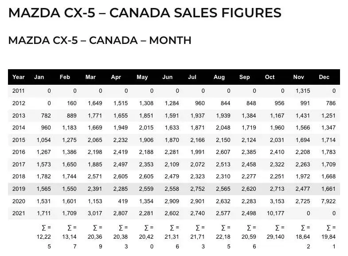348x256 pixels.
Task: Click the 10,177 value in October 2021
Action: [x=275, y=213]
